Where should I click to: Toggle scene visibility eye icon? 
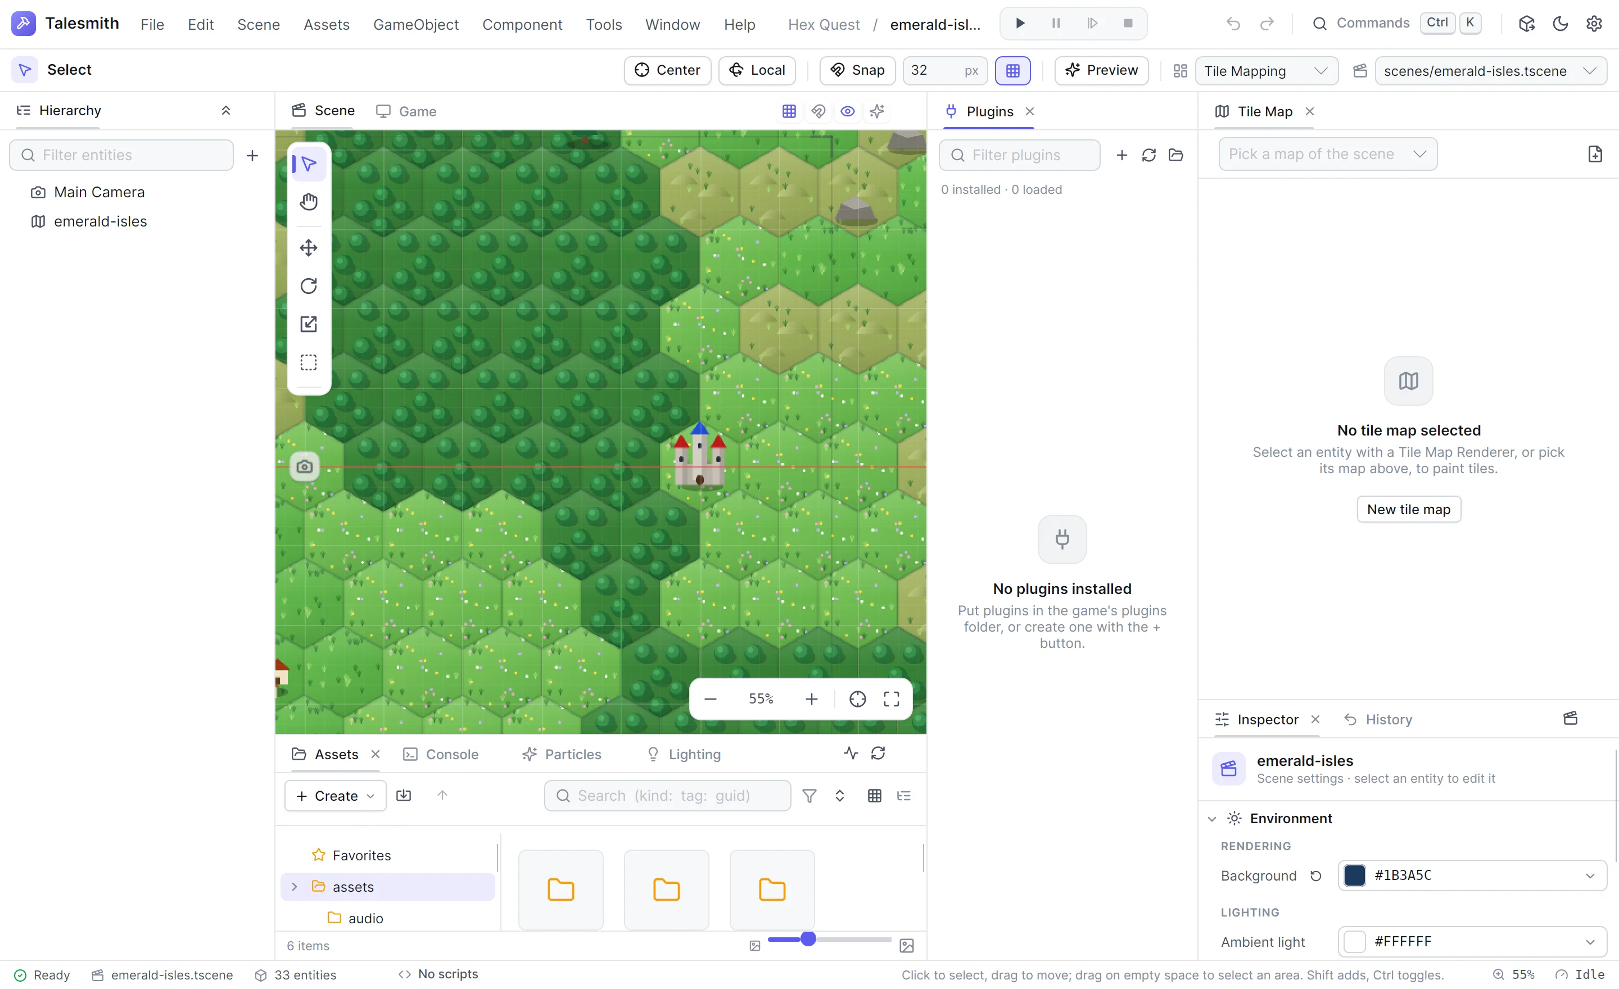848,111
